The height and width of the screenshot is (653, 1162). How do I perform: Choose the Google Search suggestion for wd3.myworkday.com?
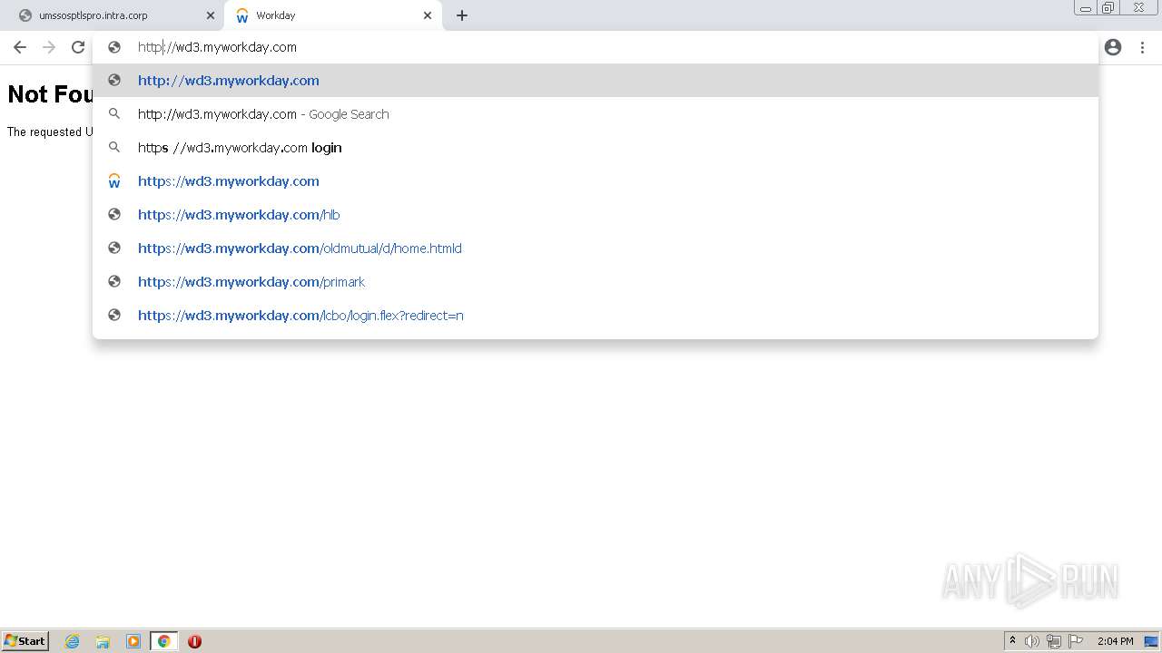[596, 113]
